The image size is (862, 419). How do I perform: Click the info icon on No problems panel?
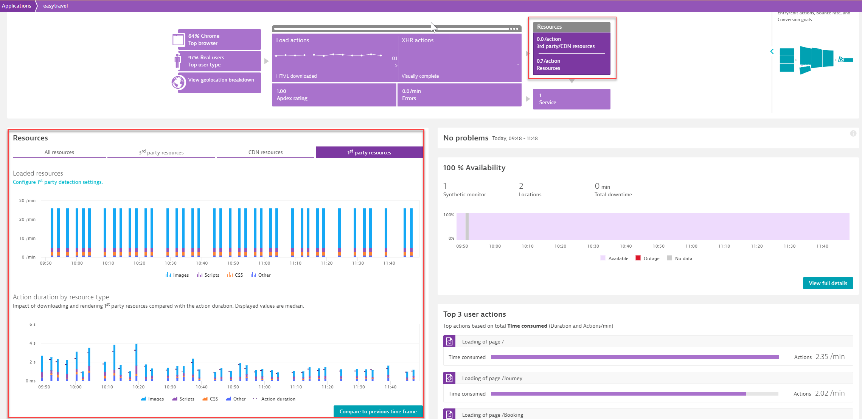pos(853,133)
